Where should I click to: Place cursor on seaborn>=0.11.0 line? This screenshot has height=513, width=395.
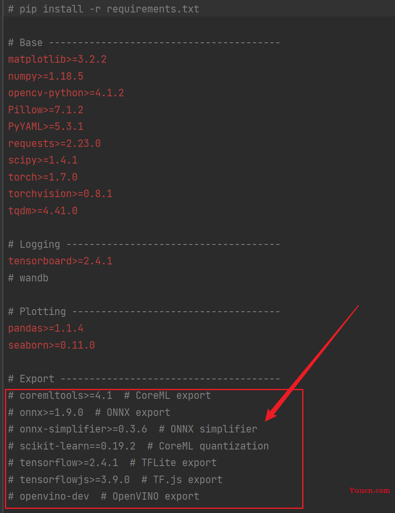[51, 345]
